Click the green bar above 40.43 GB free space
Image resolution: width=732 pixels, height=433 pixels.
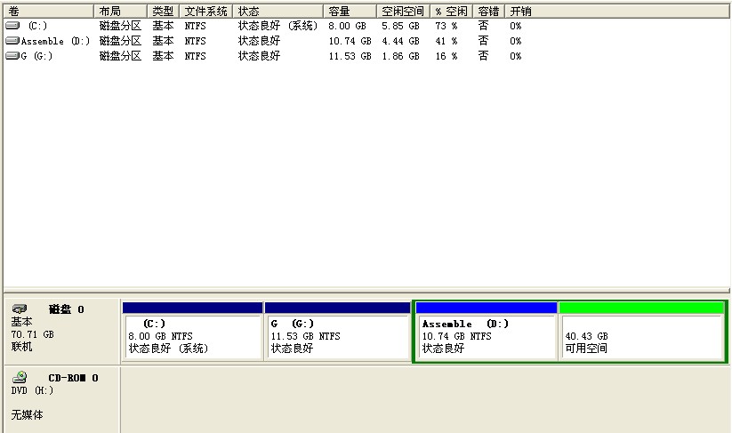(641, 308)
